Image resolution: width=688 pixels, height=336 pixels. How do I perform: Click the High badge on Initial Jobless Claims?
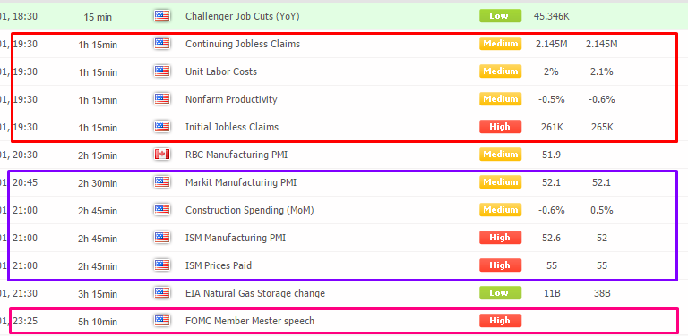[x=500, y=126]
